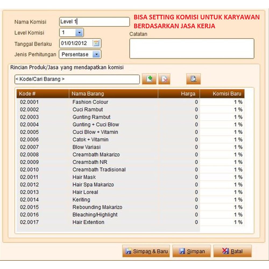The image size is (269, 269).
Task: Focus the Nama Komisi text field
Action: 94,22
